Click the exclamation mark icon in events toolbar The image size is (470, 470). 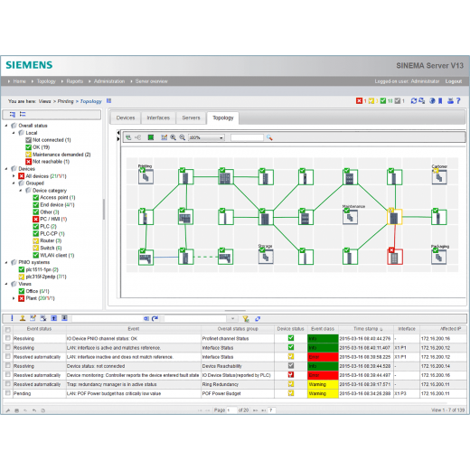[12, 318]
